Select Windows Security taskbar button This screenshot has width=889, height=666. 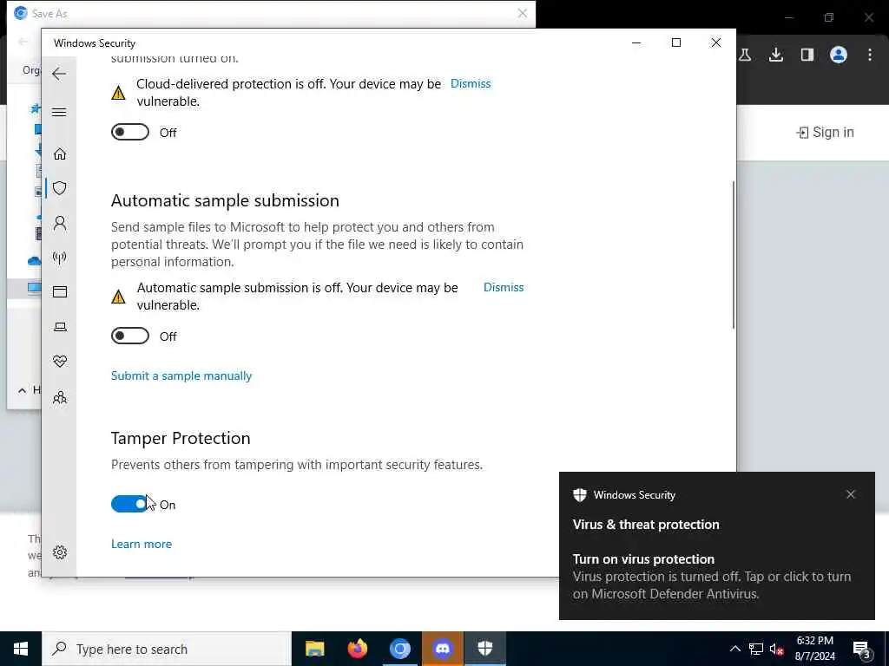484,649
